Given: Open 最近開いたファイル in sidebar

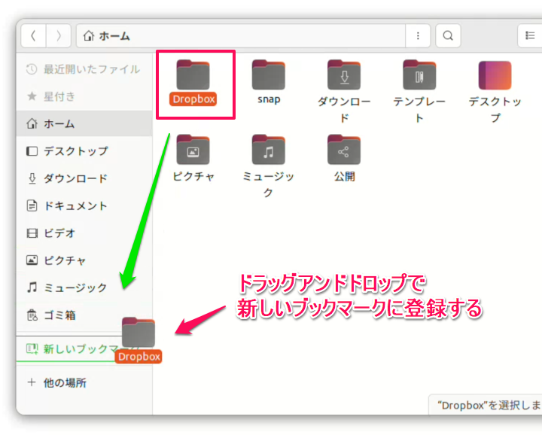Looking at the screenshot, I should point(84,69).
